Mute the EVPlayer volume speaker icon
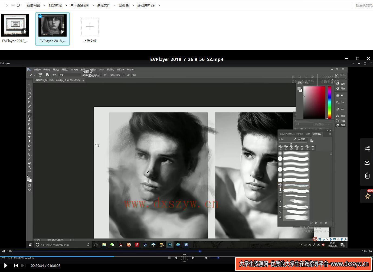 [207, 258]
